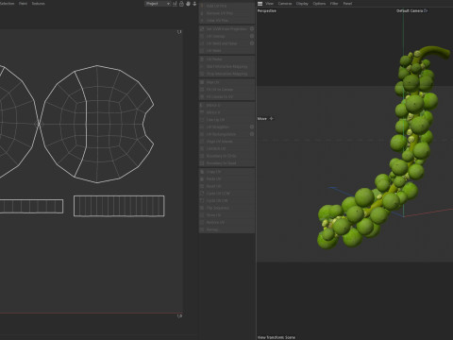Click the View Transform: Scene status text
The width and height of the screenshot is (453, 340).
277,337
